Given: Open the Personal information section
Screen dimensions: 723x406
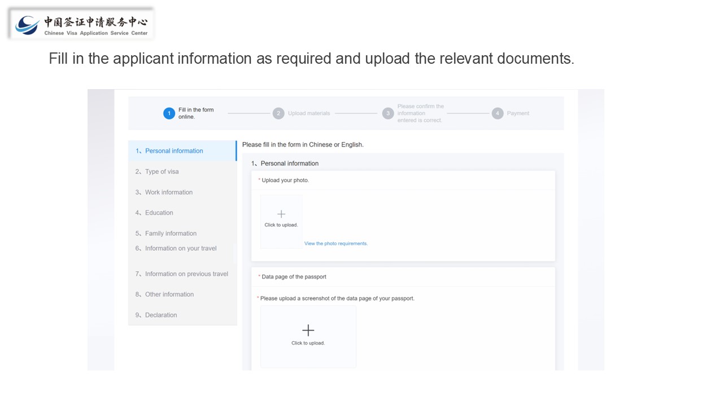Looking at the screenshot, I should [182, 151].
